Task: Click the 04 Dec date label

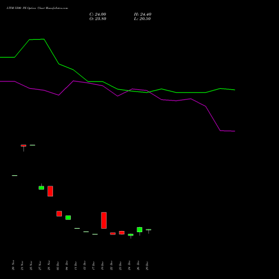Action: 66,265
